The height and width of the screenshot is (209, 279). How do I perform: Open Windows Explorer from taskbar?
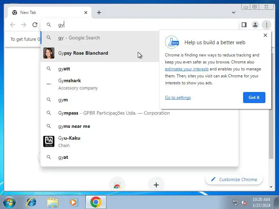tap(53, 202)
